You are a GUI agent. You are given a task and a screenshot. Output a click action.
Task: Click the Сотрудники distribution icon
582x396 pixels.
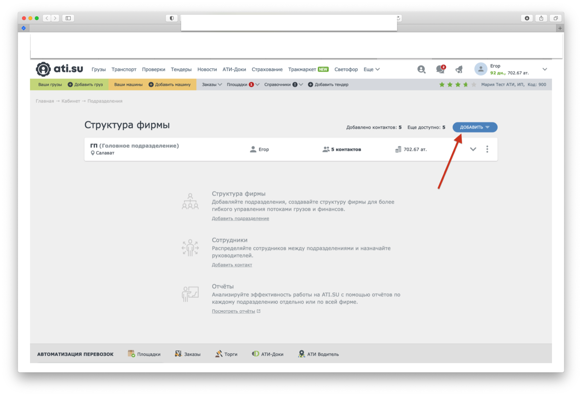point(190,248)
